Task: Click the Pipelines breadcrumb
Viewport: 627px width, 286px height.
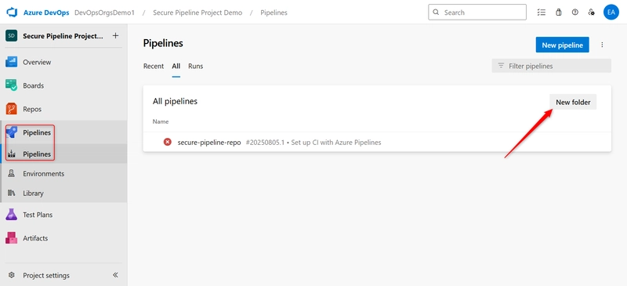Action: click(274, 13)
